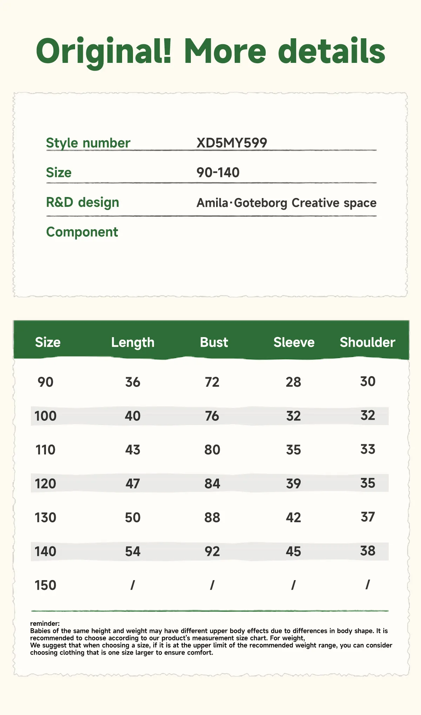Click the size 150 row label
Viewport: 421px width, 715px height.
(x=45, y=585)
